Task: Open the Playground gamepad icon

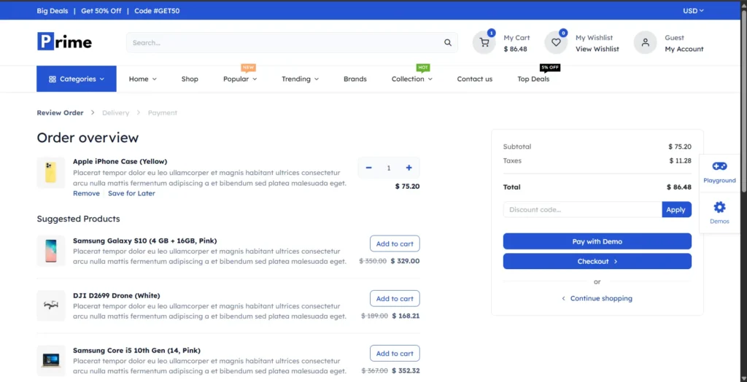Action: point(719,167)
